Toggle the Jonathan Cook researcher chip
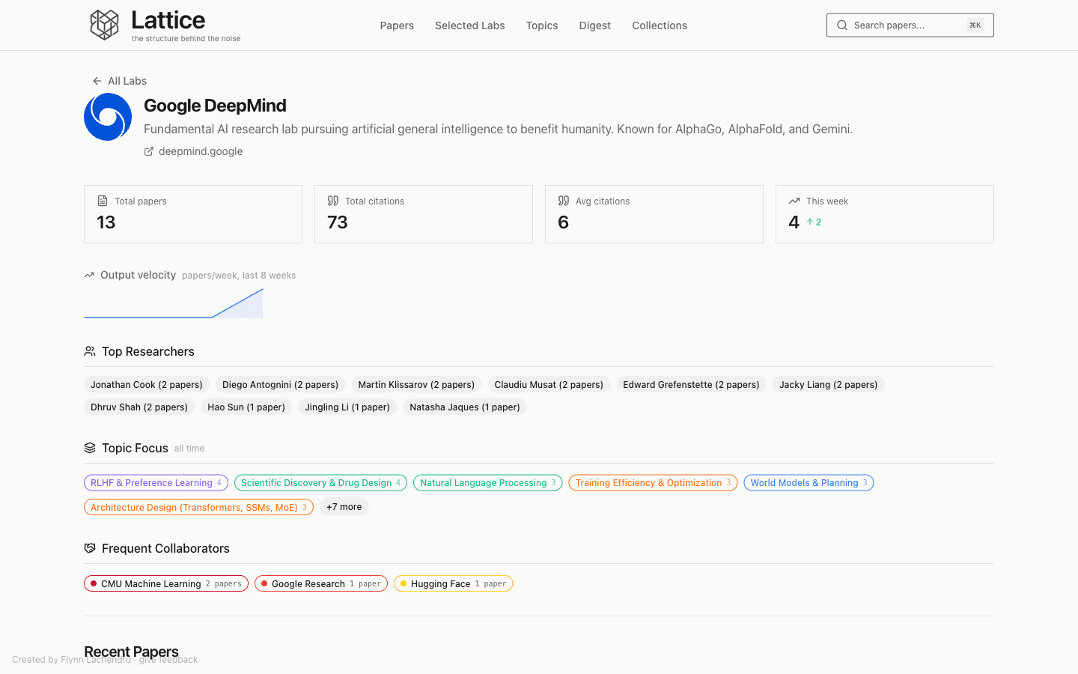The height and width of the screenshot is (674, 1078). tap(146, 384)
